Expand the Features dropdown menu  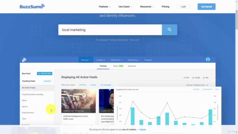(x=104, y=7)
